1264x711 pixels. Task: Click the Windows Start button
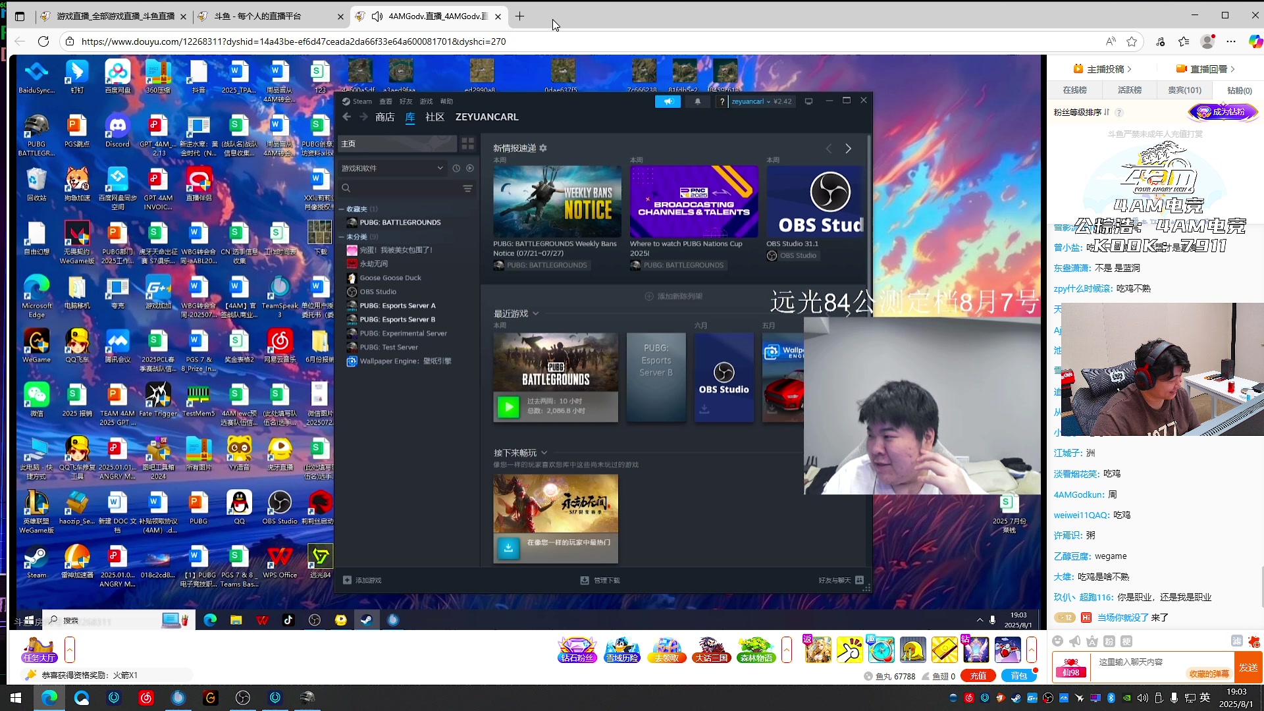pos(16,698)
